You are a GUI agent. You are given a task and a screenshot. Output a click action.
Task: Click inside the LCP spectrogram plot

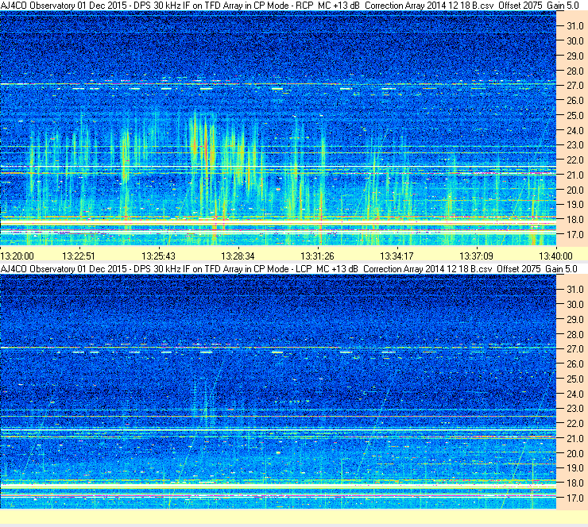(278, 392)
